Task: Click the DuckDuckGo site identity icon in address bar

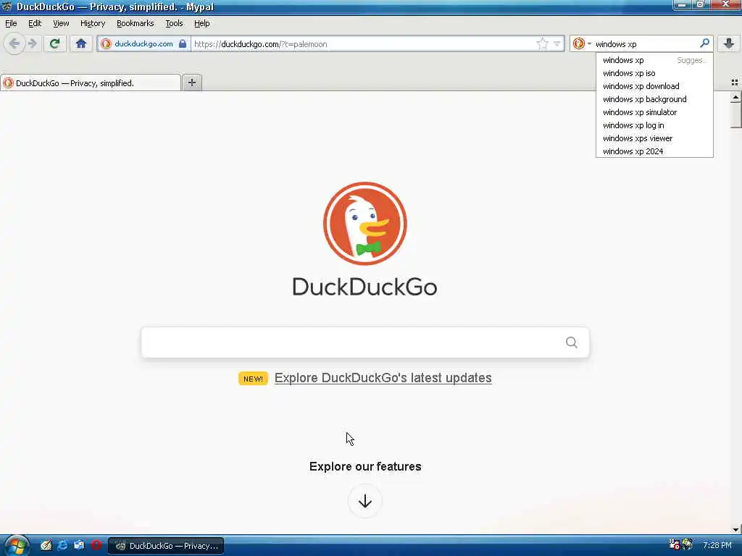Action: click(x=106, y=44)
